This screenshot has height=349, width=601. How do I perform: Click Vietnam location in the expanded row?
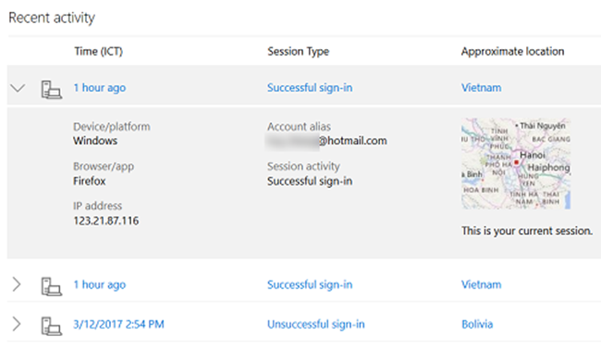[x=482, y=88]
